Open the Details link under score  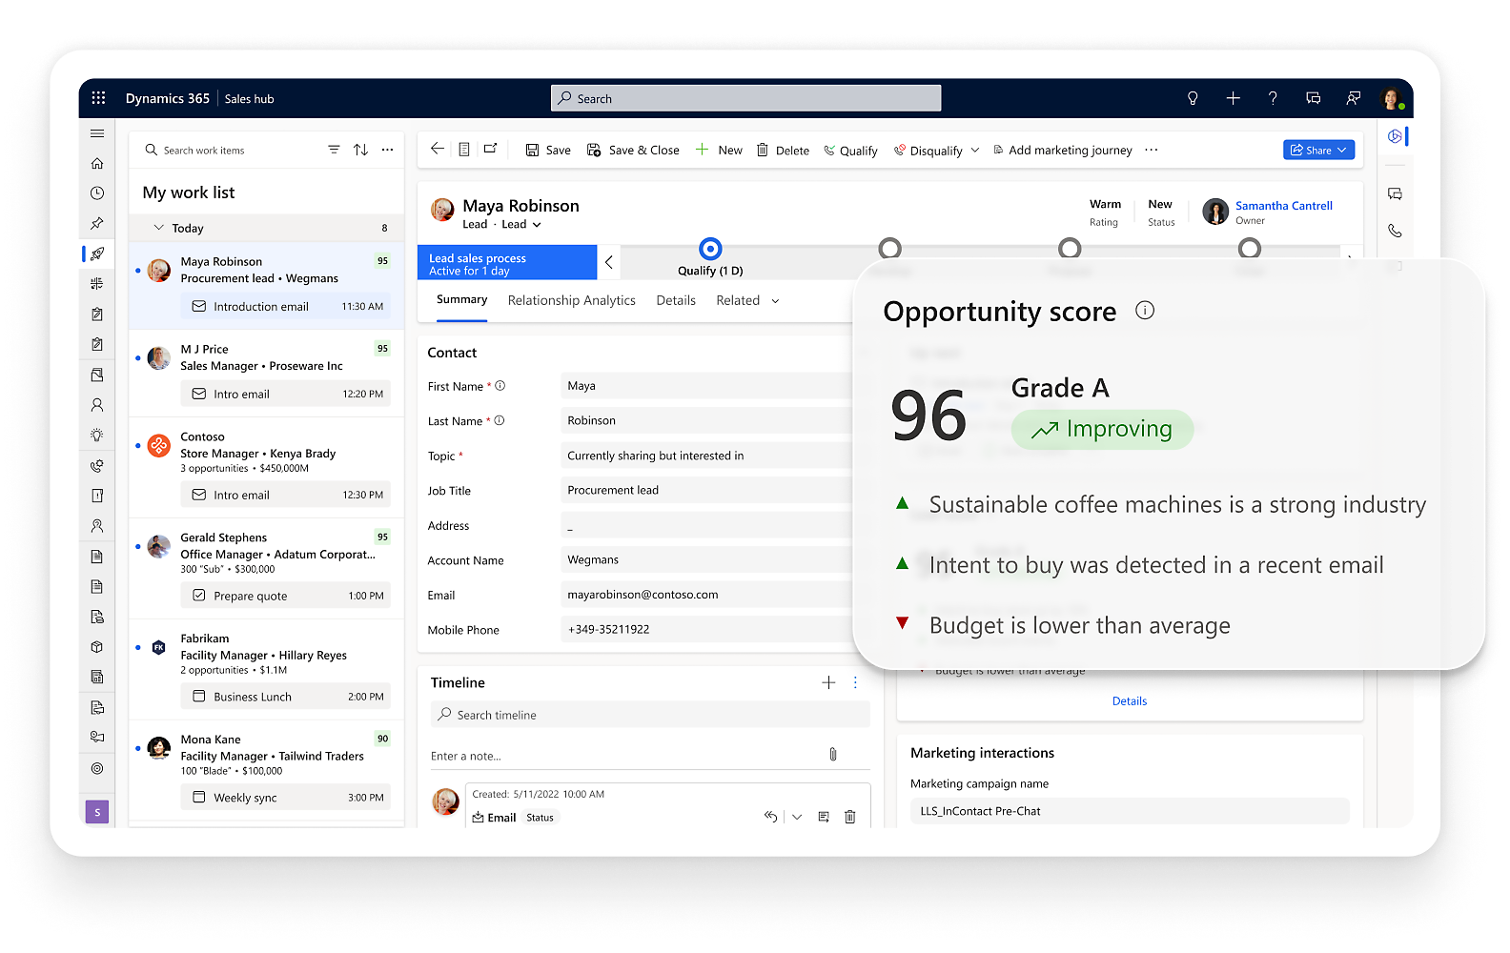click(1130, 701)
